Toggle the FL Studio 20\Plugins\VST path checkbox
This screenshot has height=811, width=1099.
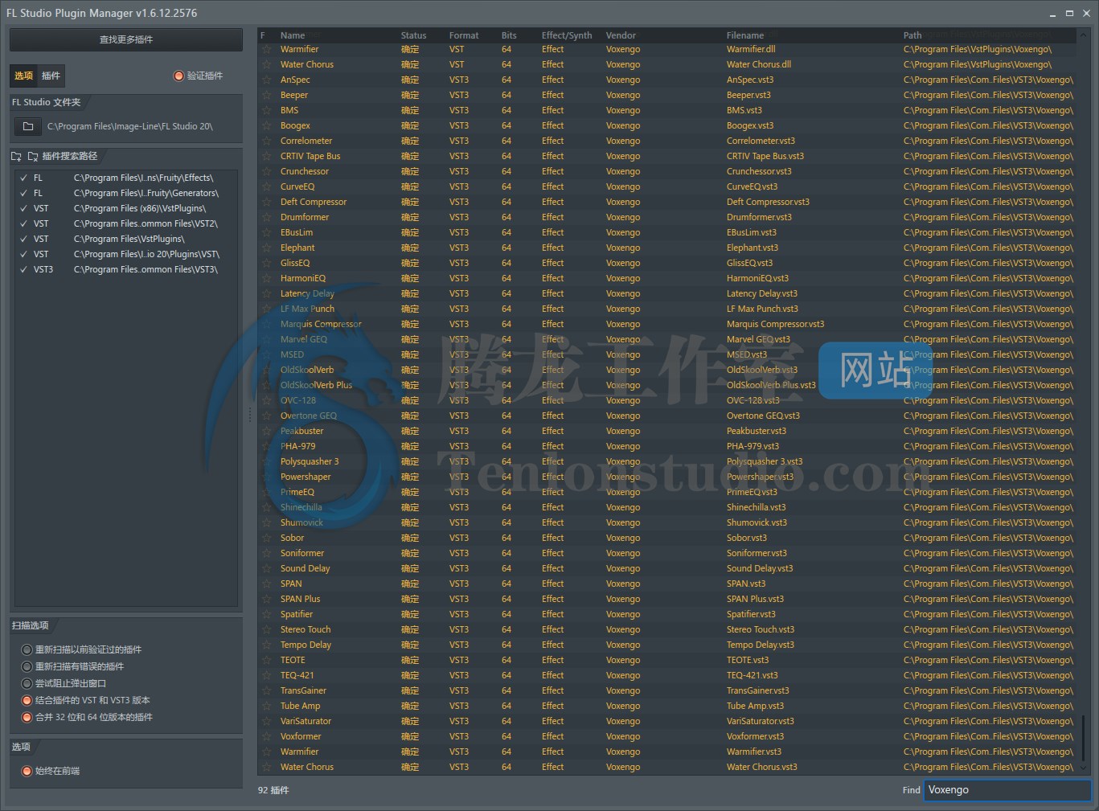click(x=23, y=254)
